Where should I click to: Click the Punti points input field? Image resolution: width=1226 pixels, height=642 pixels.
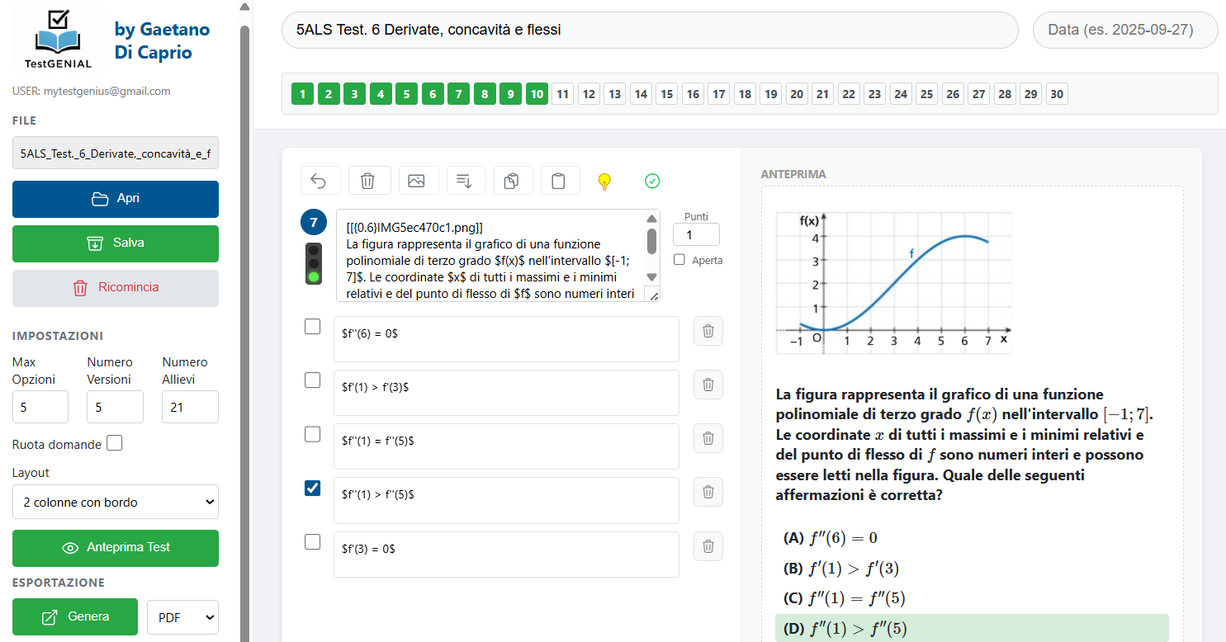696,234
